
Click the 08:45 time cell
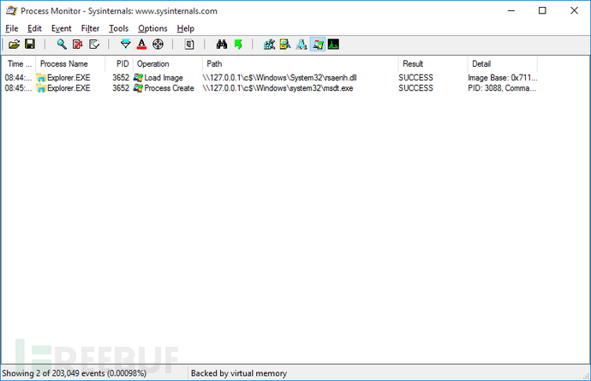point(18,88)
